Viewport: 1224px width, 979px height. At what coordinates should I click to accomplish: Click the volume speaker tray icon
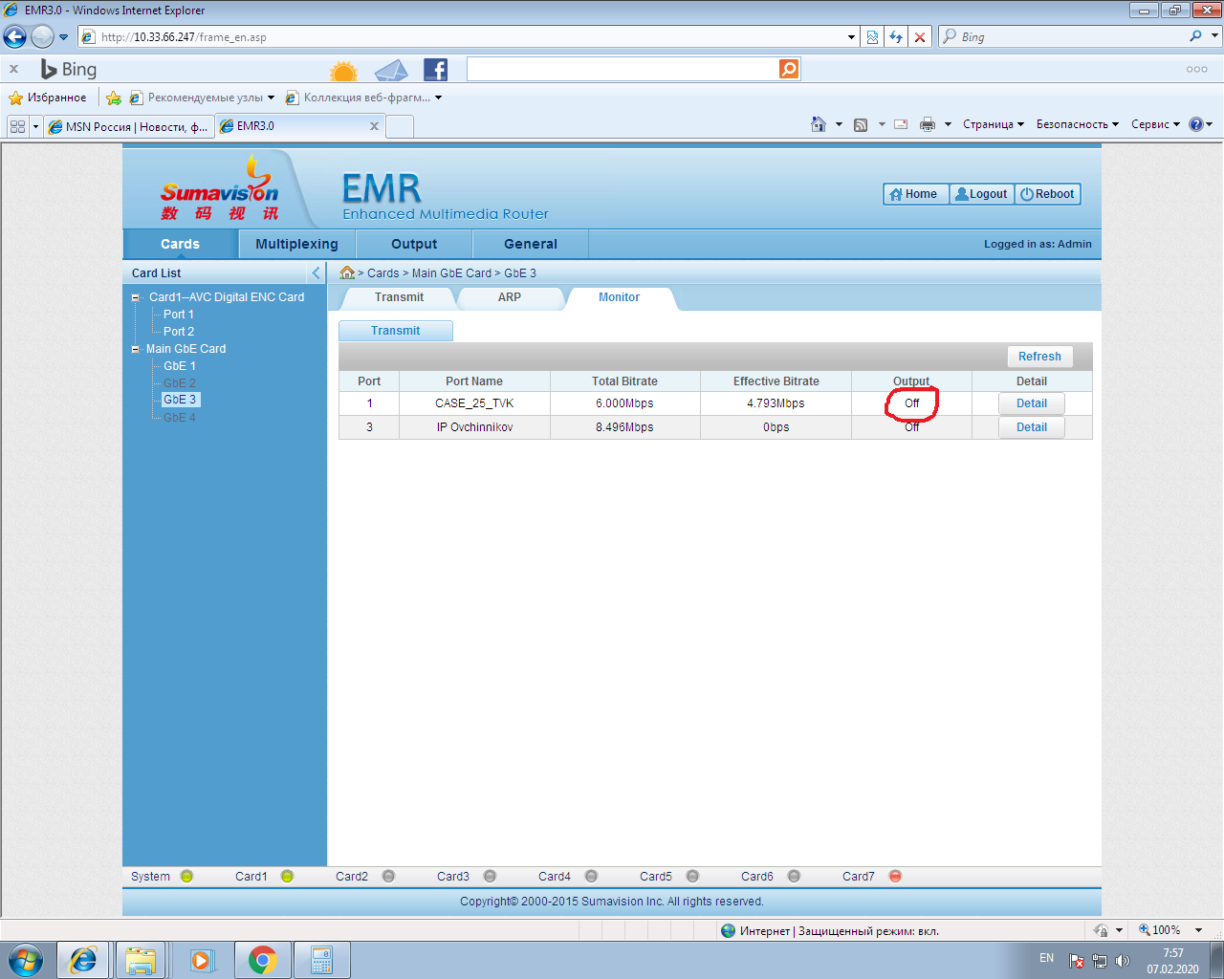click(x=1123, y=960)
